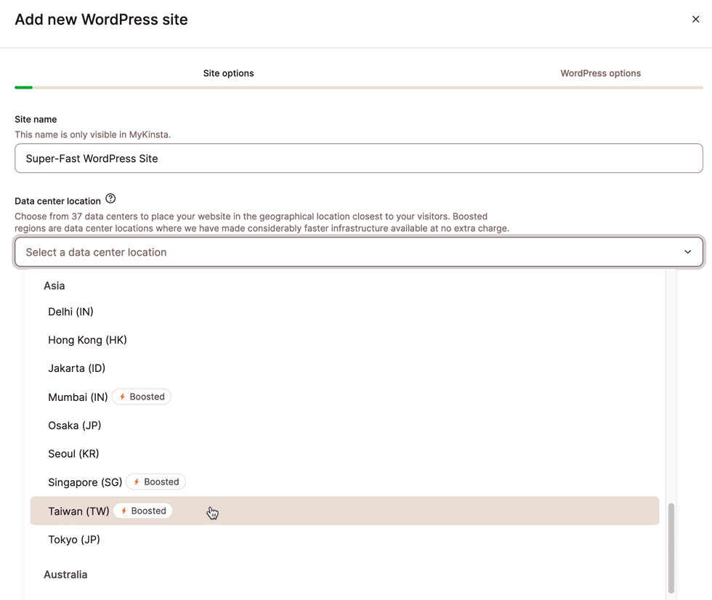Choose Delhi (IN) from the list
This screenshot has width=712, height=600.
[71, 312]
